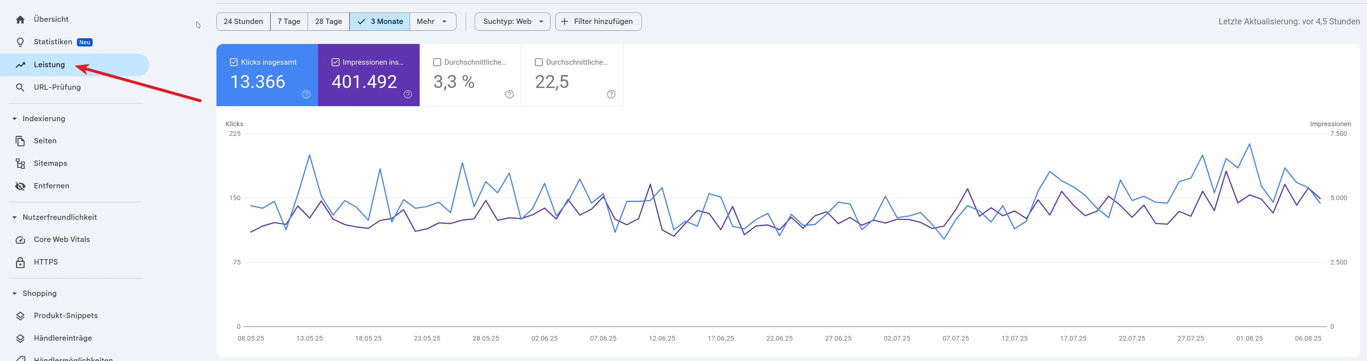Collapse the Indexierung section
The image size is (1367, 361).
(x=14, y=119)
